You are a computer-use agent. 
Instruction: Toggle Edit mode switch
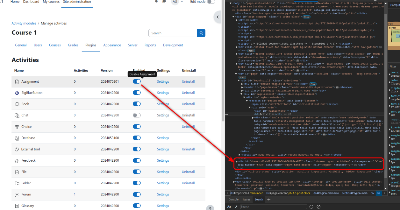(211, 2)
